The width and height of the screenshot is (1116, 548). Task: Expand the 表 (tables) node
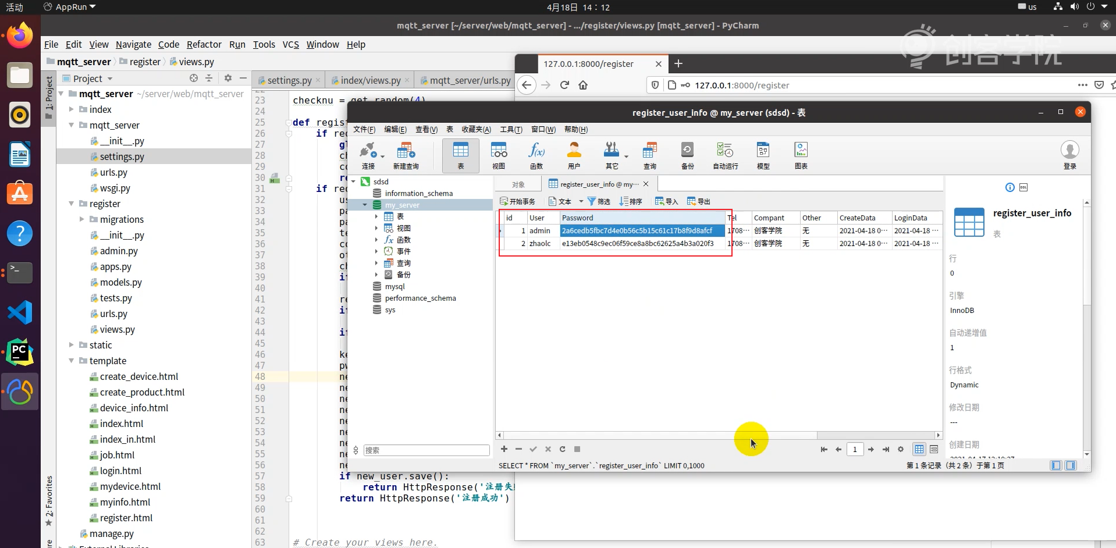[376, 216]
